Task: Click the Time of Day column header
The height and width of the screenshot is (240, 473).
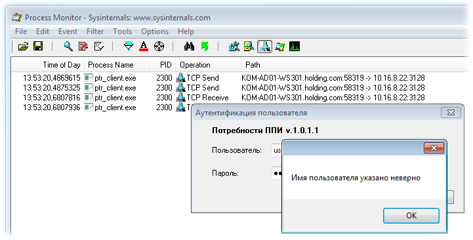Action: tap(48, 65)
